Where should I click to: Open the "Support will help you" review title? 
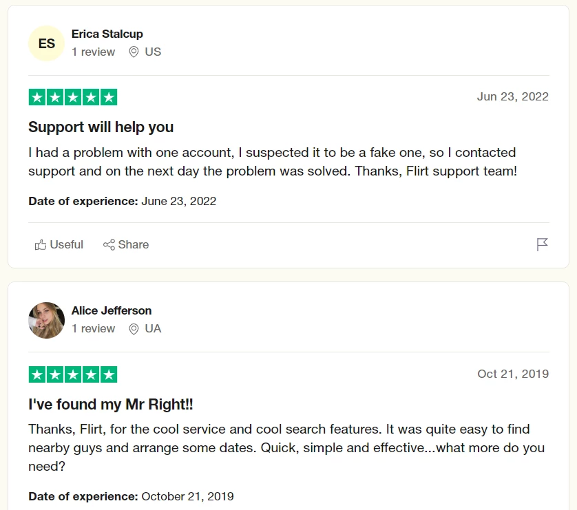point(101,127)
